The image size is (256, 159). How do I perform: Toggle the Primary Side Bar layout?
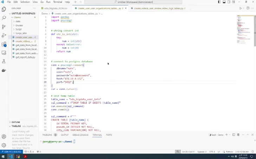coord(219,2)
